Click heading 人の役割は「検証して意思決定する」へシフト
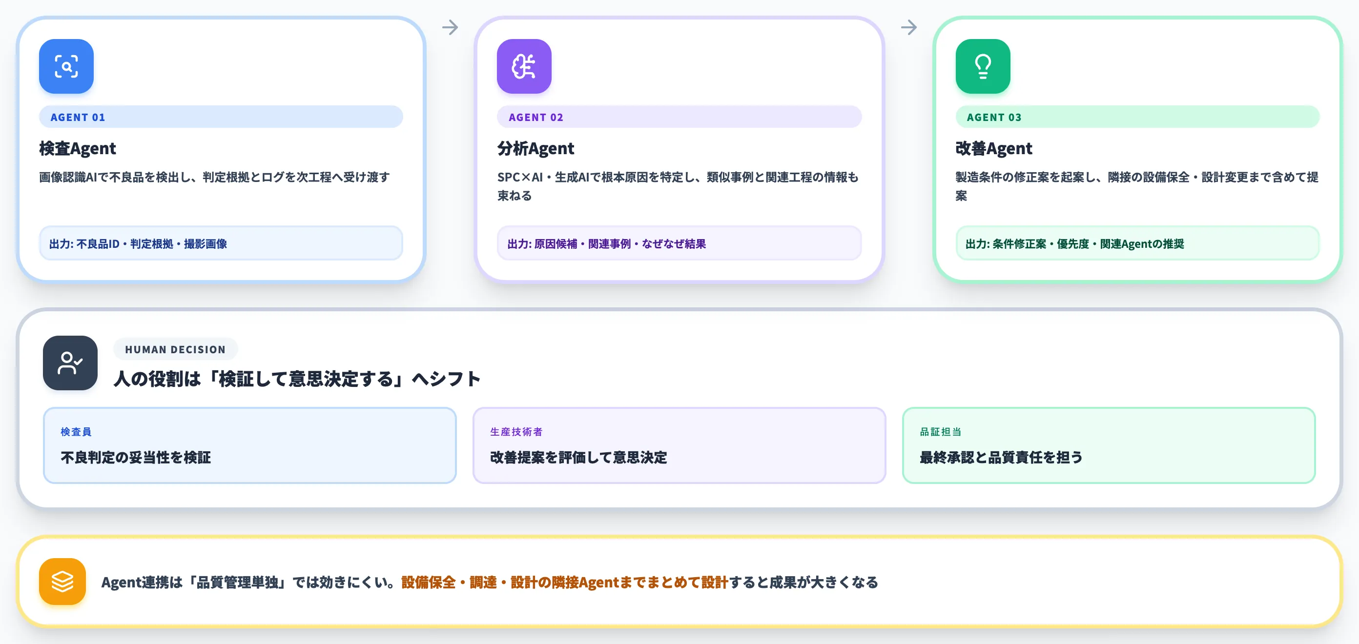The image size is (1359, 644). click(297, 379)
